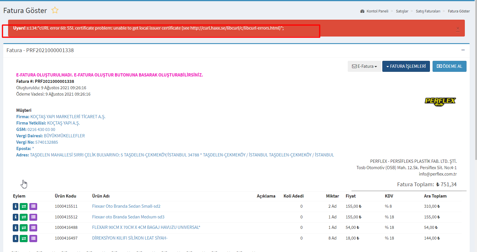
Task: Click the favorite star next to Fatura Göster
Action: point(55,10)
